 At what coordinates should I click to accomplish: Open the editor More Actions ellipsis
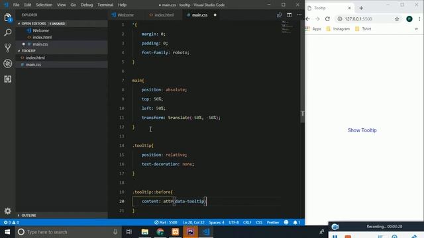pyautogui.click(x=299, y=15)
